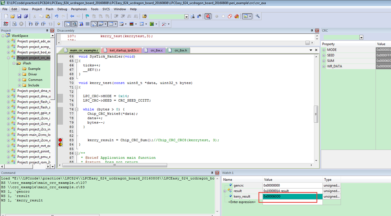The height and width of the screenshot is (216, 391).
Task: Collapse SysTick_Handler fold at line 65
Action: click(76, 61)
